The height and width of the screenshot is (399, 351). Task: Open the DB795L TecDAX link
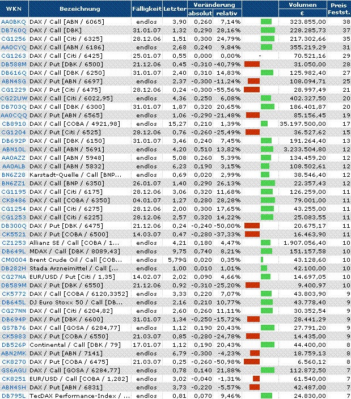click(x=14, y=396)
